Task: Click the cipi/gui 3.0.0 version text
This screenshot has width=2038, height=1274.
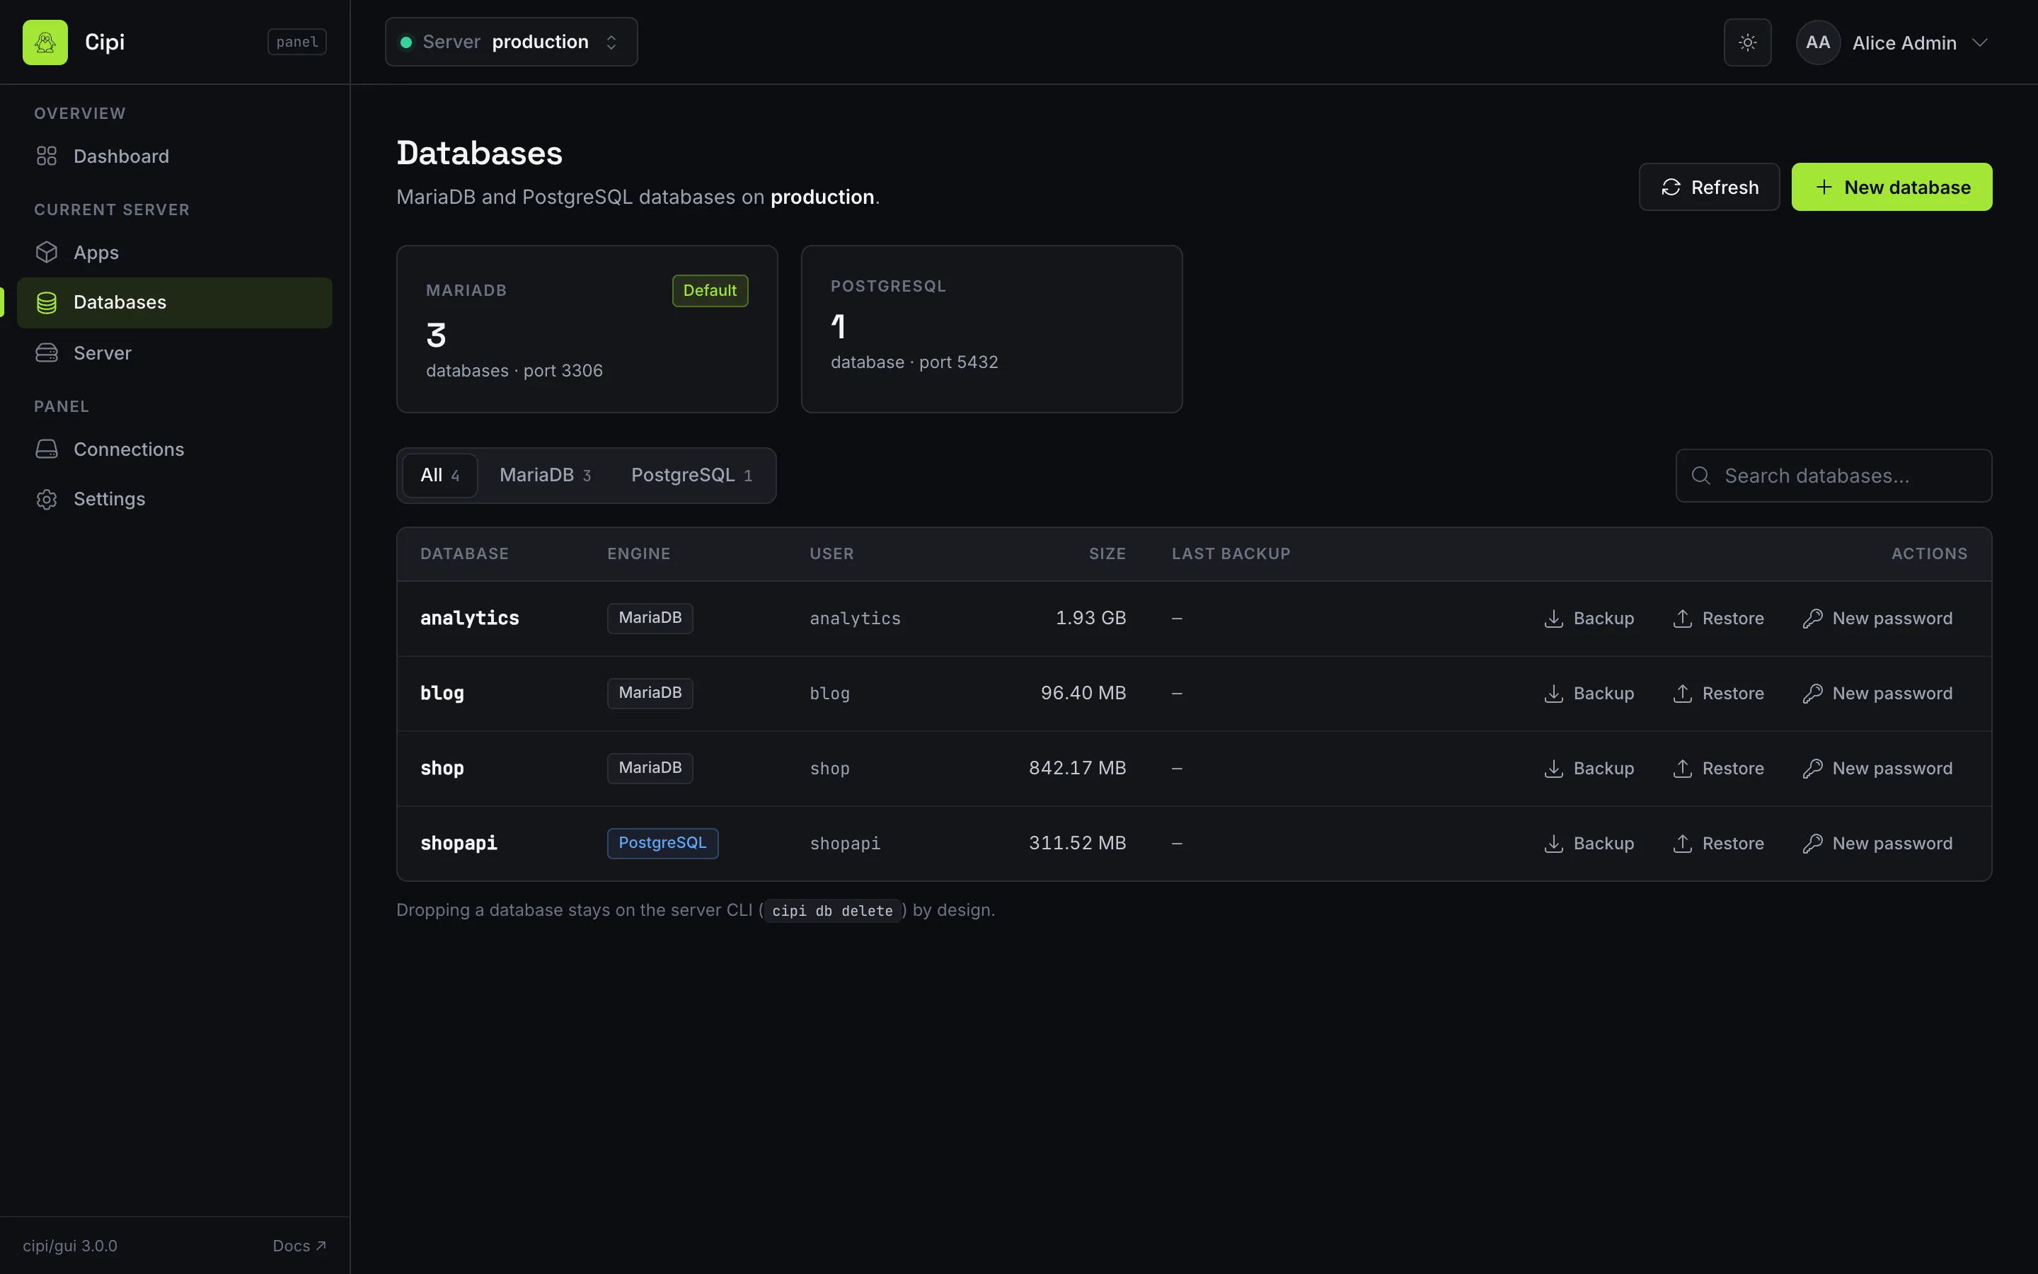Action: coord(70,1246)
